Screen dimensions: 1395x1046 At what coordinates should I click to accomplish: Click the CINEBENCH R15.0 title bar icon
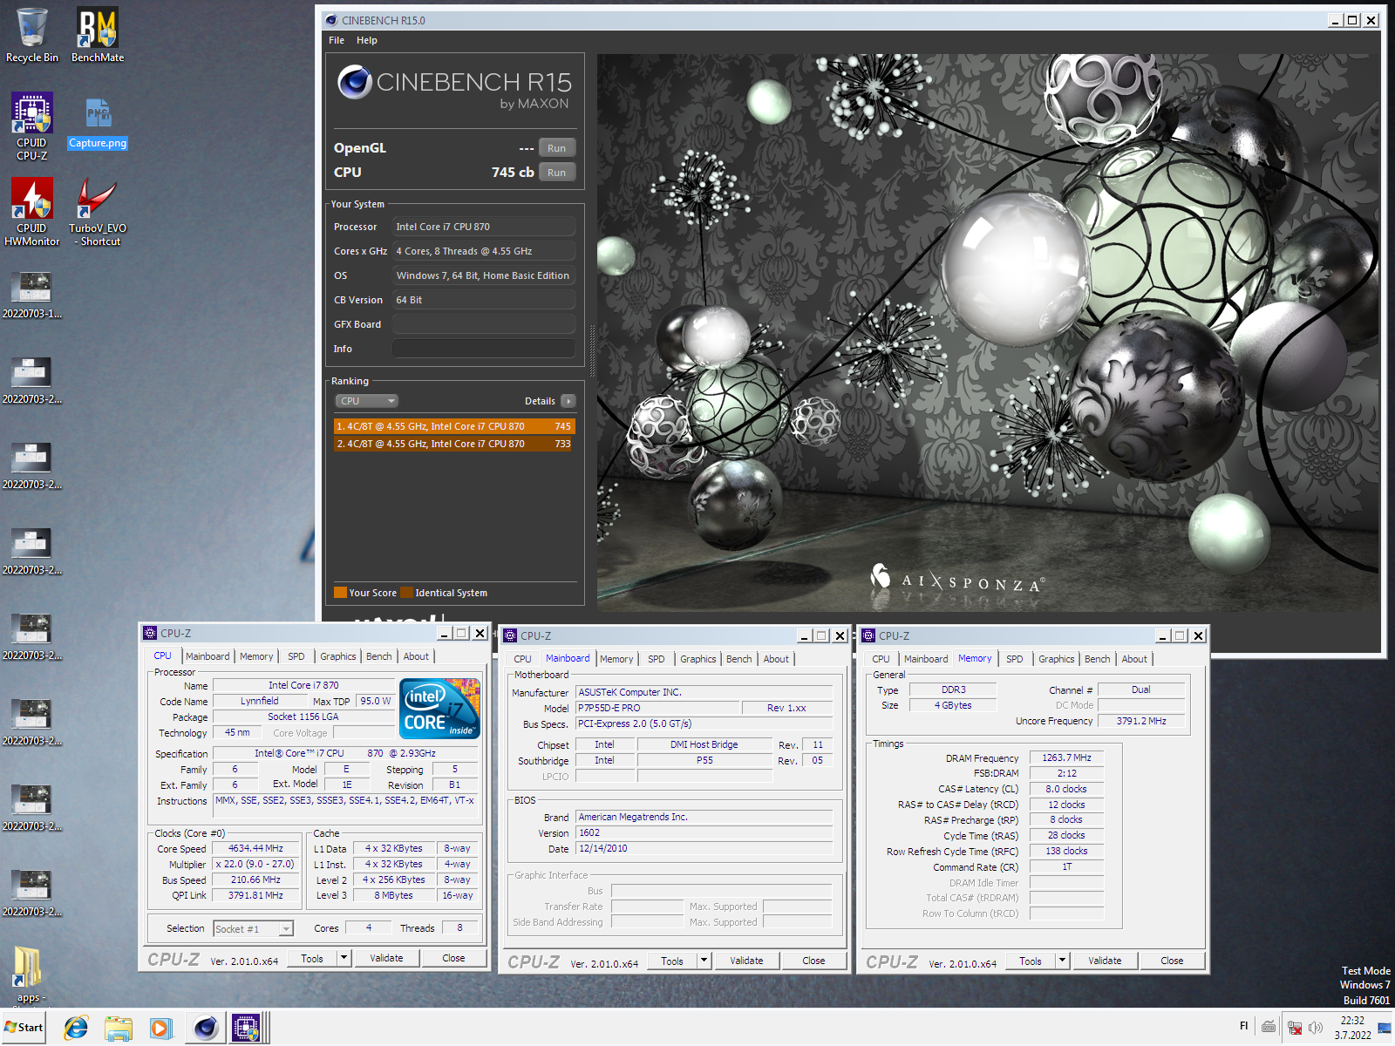[x=331, y=20]
